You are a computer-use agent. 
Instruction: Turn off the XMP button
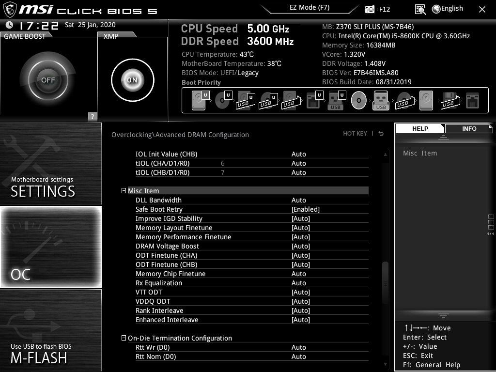[133, 80]
